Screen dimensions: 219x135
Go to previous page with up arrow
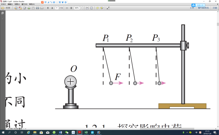click(48, 8)
